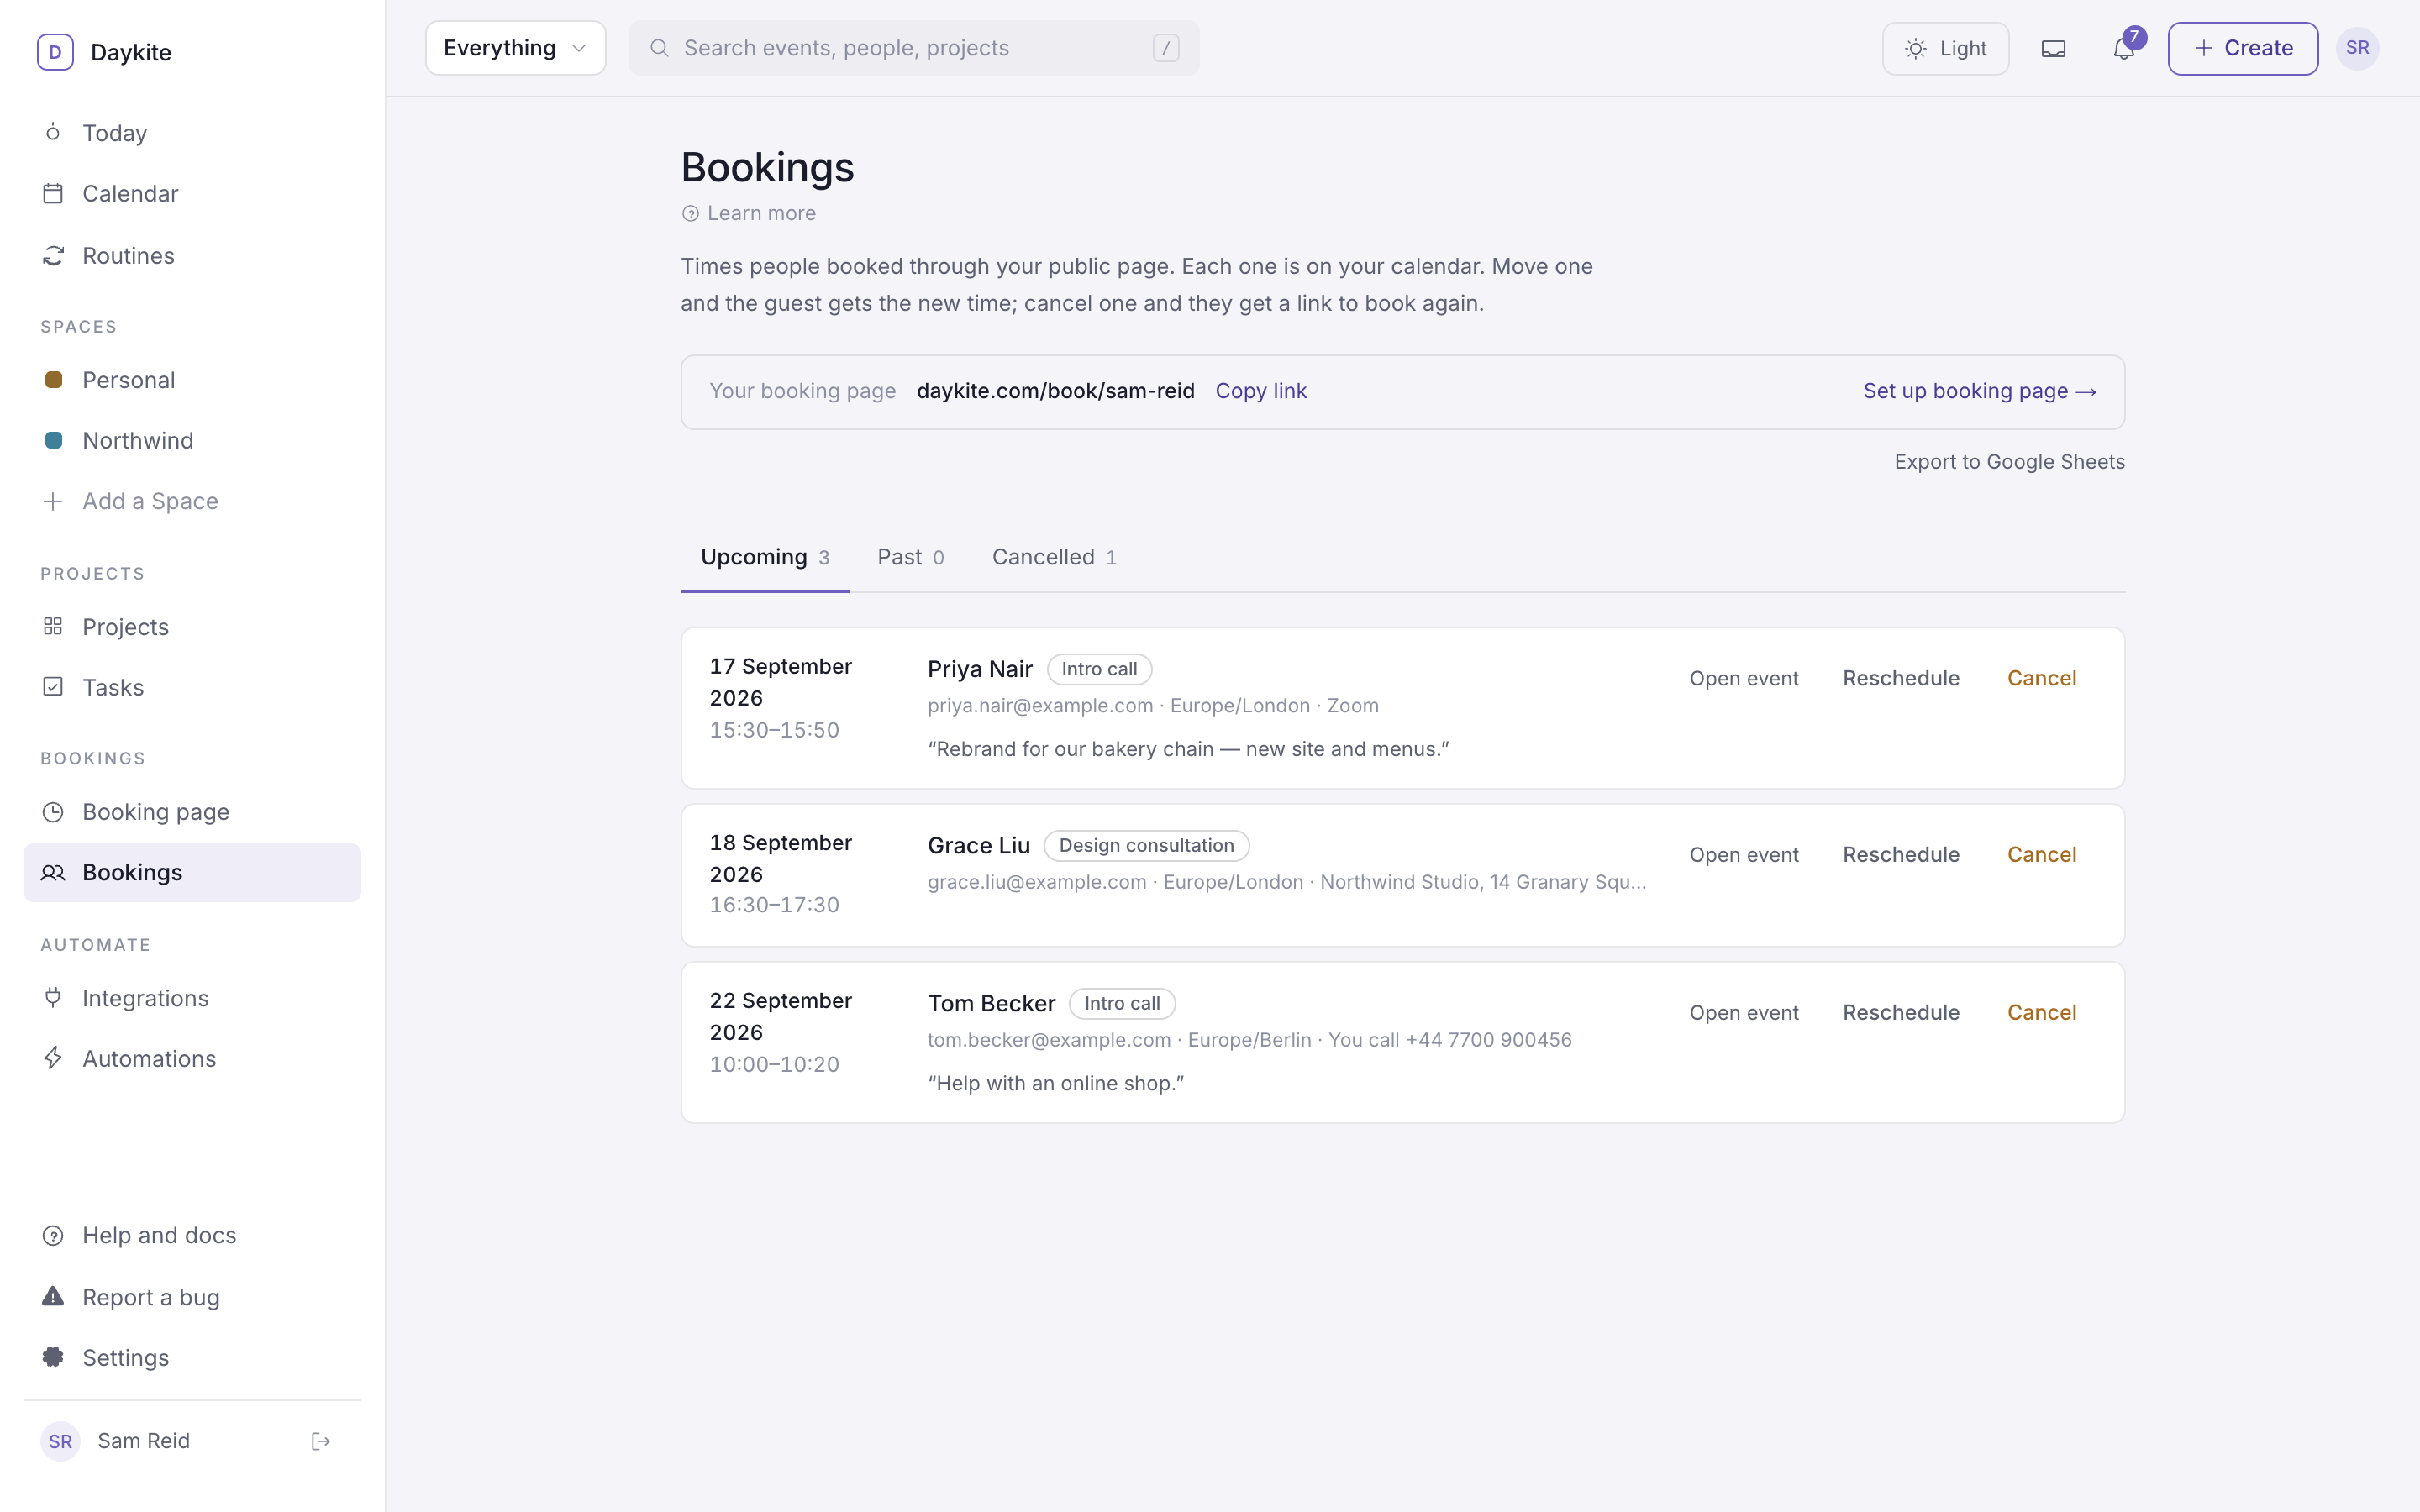Screen dimensions: 2420x1512
Task: Reschedule the Priya Nair booking
Action: 1901,678
